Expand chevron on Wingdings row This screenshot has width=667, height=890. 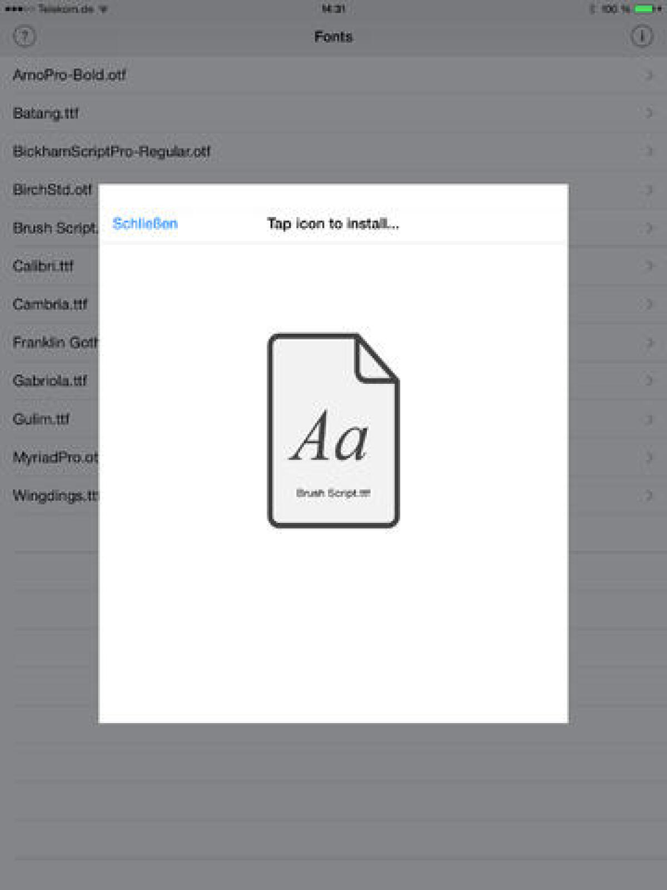649,496
